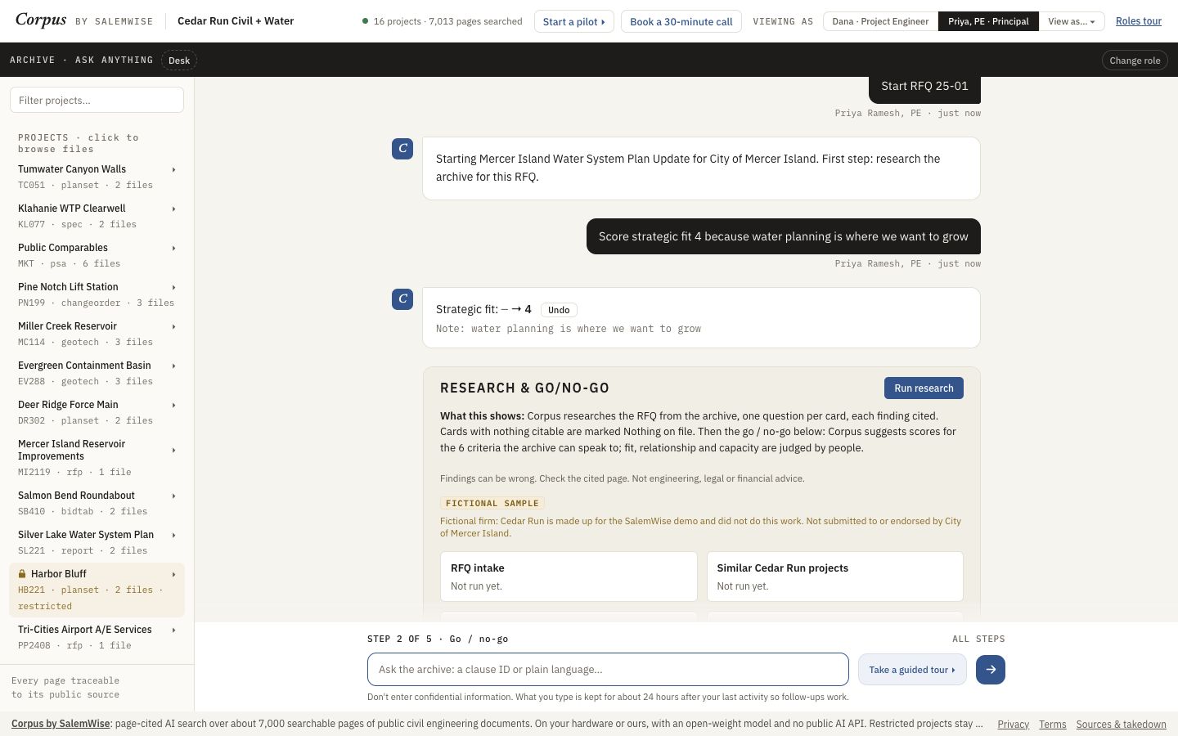Open ALL STEPS list
The width and height of the screenshot is (1178, 736).
[978, 639]
